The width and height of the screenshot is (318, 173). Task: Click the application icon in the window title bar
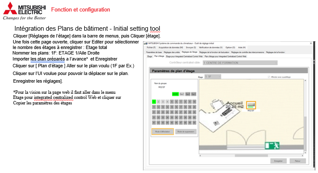click(146, 43)
